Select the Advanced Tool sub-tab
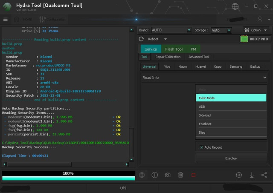The image size is (273, 193). coord(199,57)
